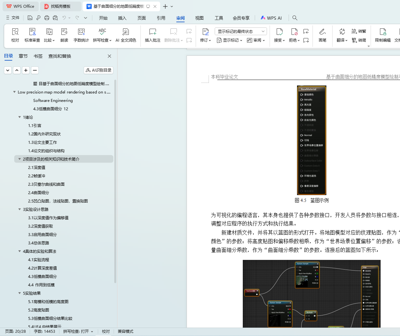
Task: Open 显示标记的最终状态 combo box
Action: [x=241, y=31]
